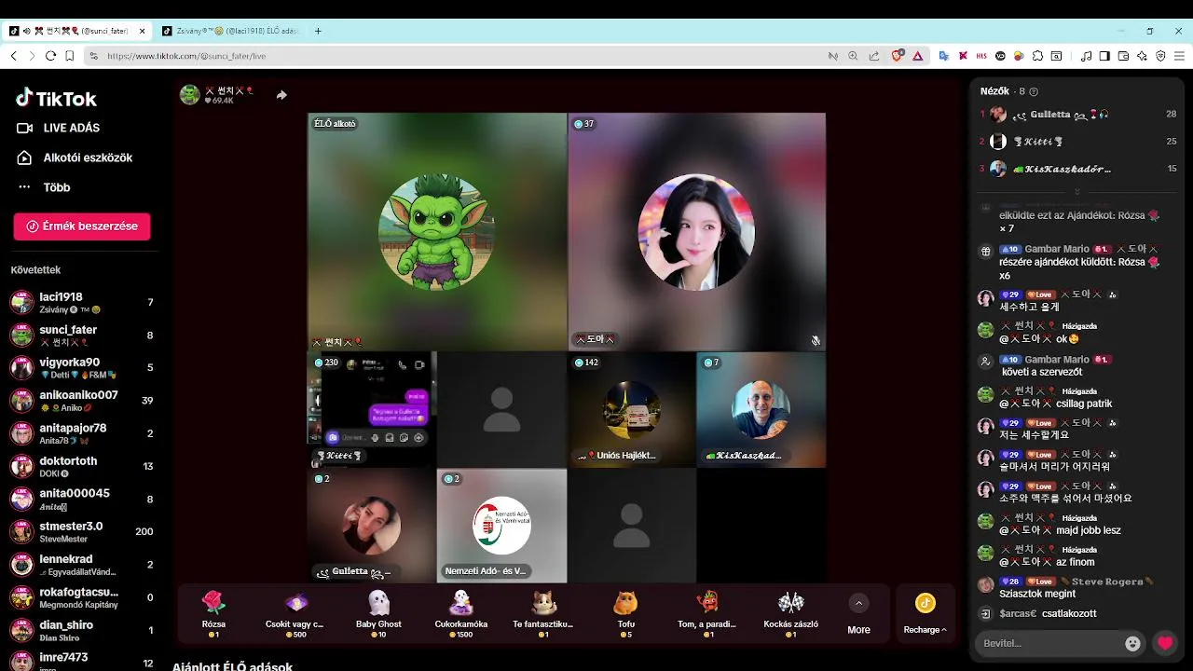
Task: Open Brave Shields lion icon
Action: tap(898, 56)
